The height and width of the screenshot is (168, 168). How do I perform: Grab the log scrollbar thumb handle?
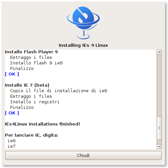click(x=159, y=128)
